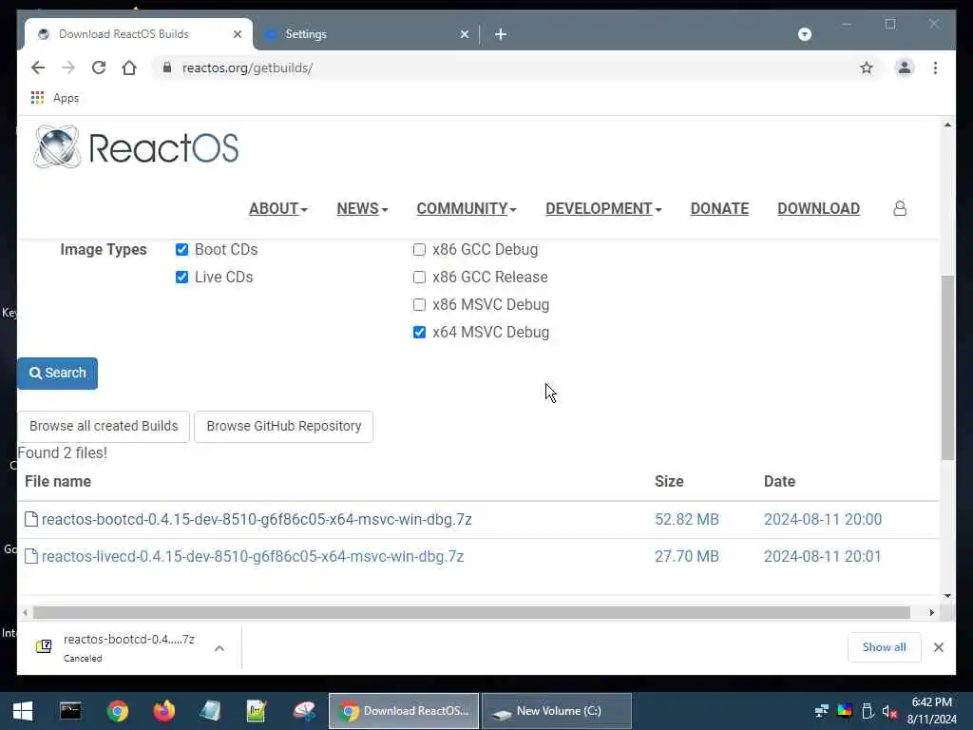
Task: Uncheck the Live CDs checkbox
Action: coord(181,277)
